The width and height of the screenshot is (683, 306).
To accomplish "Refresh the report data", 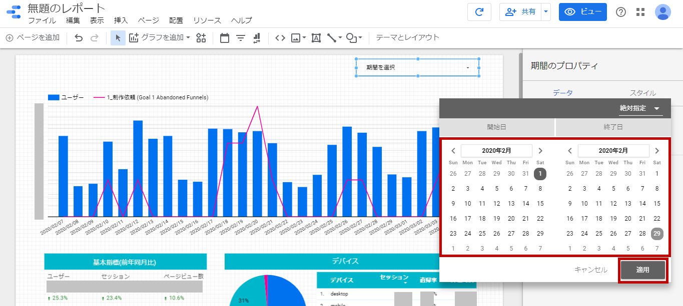I will [x=479, y=12].
